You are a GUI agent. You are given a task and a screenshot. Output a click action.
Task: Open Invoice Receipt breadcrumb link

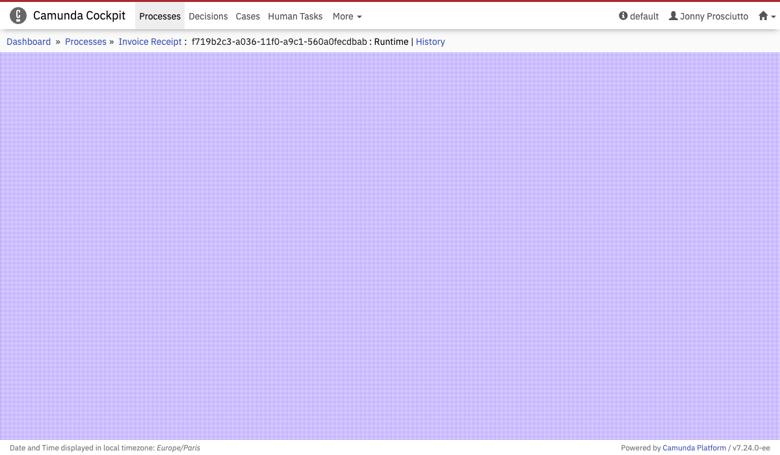[150, 42]
